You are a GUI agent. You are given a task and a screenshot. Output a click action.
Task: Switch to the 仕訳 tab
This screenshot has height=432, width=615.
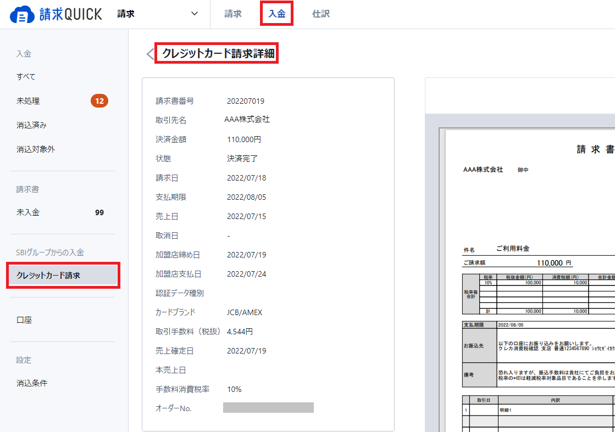tap(320, 14)
